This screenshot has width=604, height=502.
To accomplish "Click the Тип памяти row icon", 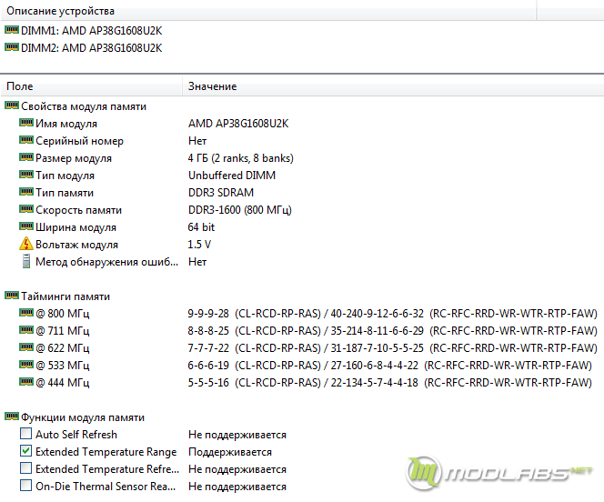I will [x=26, y=192].
